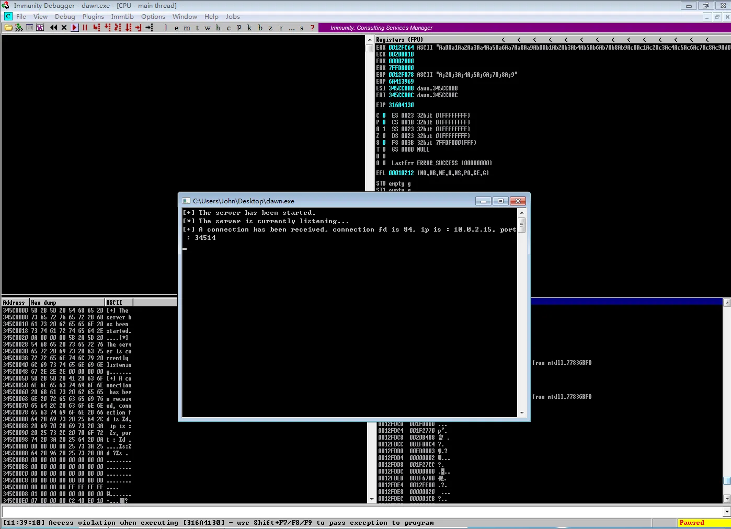Open the Window menu
The image size is (731, 529).
click(x=185, y=17)
